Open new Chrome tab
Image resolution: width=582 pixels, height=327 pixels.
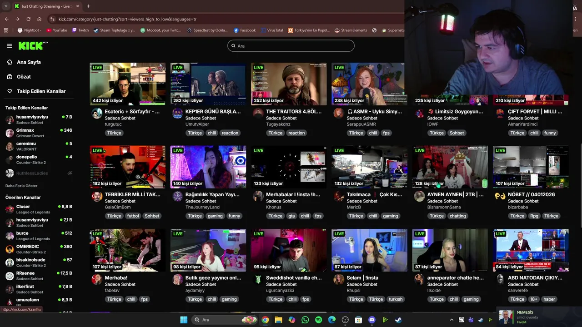pos(88,6)
